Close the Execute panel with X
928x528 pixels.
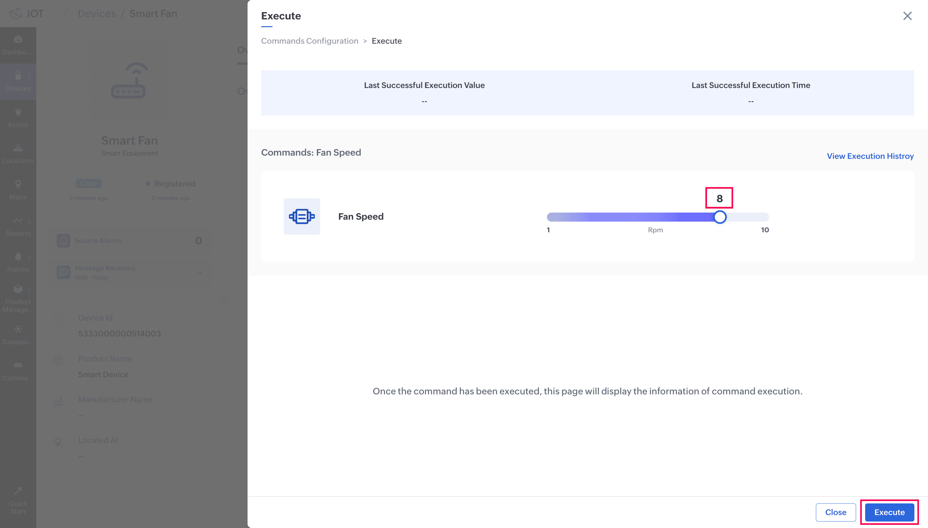pyautogui.click(x=907, y=16)
